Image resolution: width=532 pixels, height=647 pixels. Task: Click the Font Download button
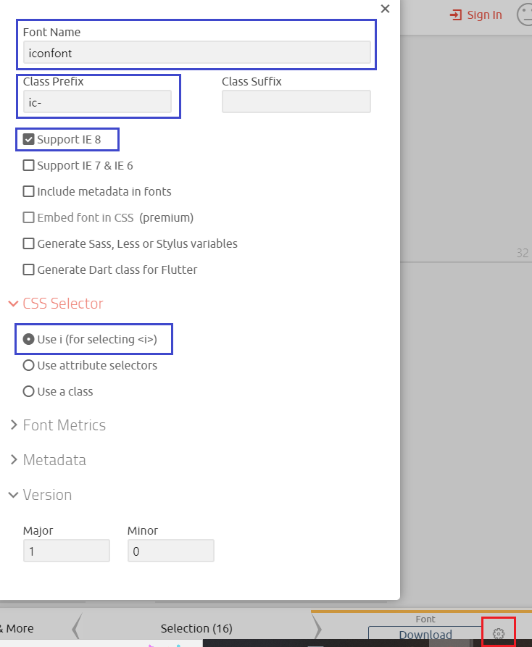425,634
